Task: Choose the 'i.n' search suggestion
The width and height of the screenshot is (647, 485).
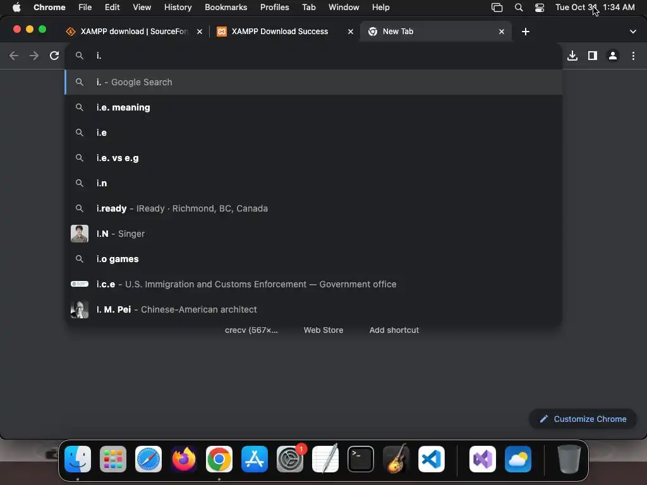Action: click(x=313, y=183)
